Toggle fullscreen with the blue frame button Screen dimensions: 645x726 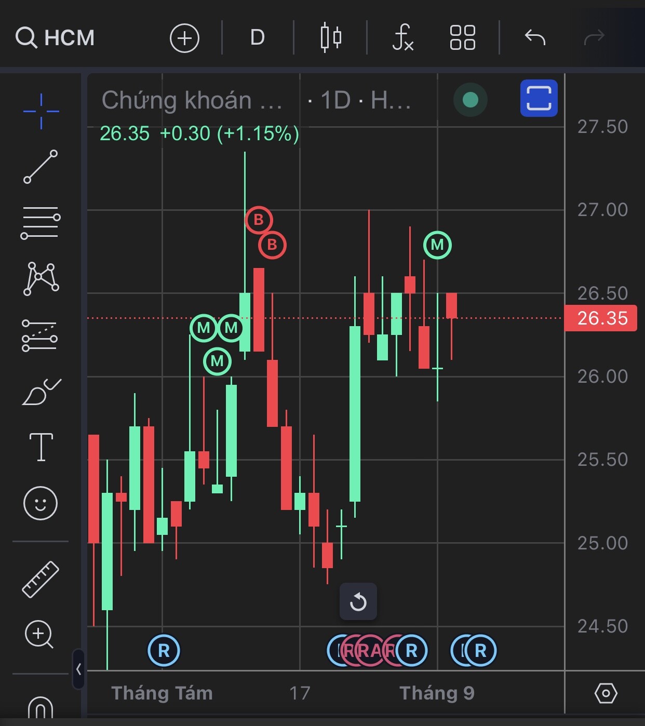539,98
